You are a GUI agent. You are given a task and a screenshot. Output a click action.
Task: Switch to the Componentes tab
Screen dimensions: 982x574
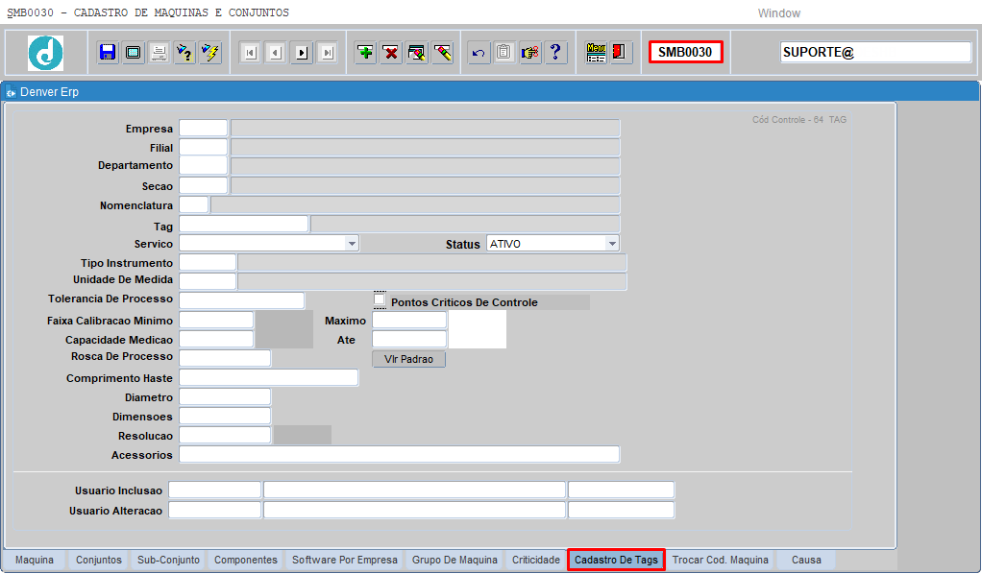(246, 560)
